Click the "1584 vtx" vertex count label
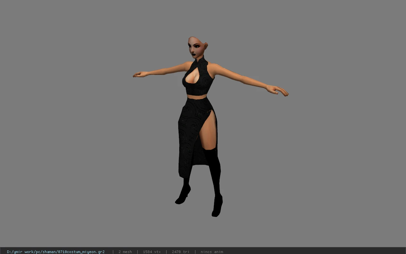The image size is (406, 254). point(152,252)
